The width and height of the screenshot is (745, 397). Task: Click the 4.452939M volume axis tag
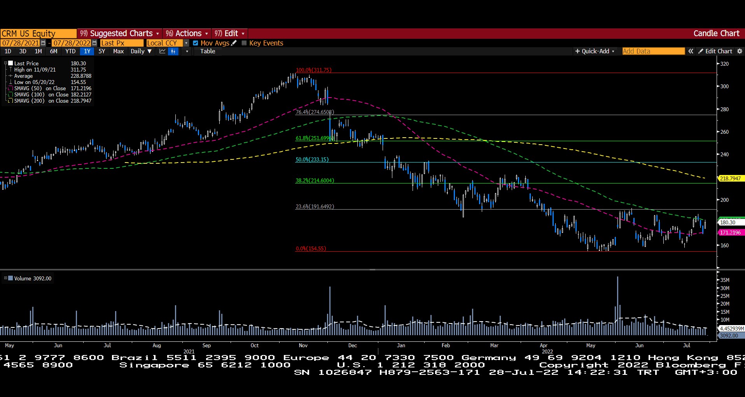coord(731,329)
